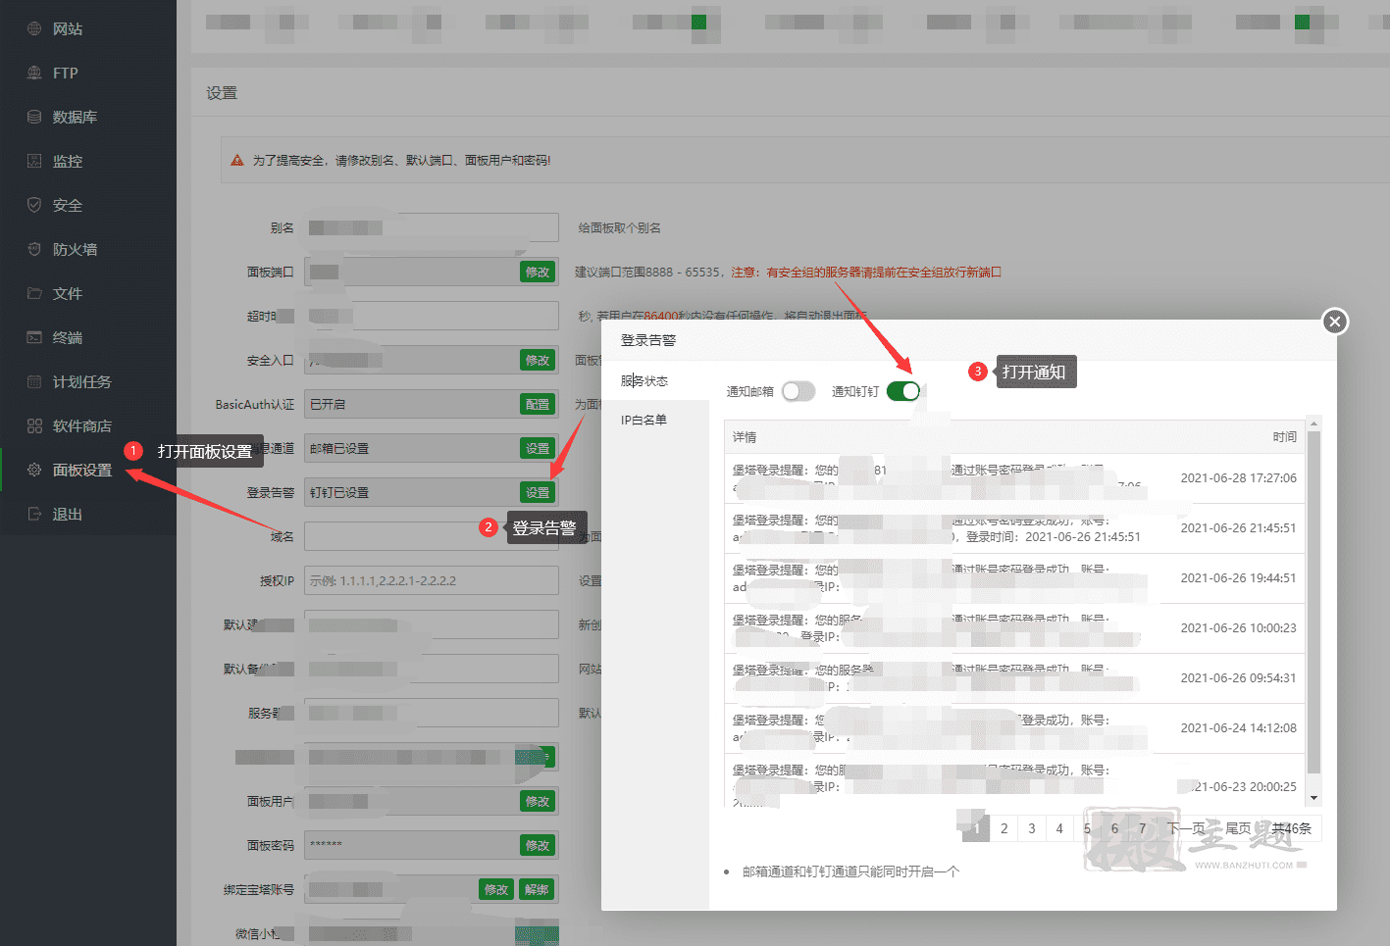This screenshot has height=946, width=1390.
Task: Go to page 2 of login logs
Action: [x=1004, y=828]
